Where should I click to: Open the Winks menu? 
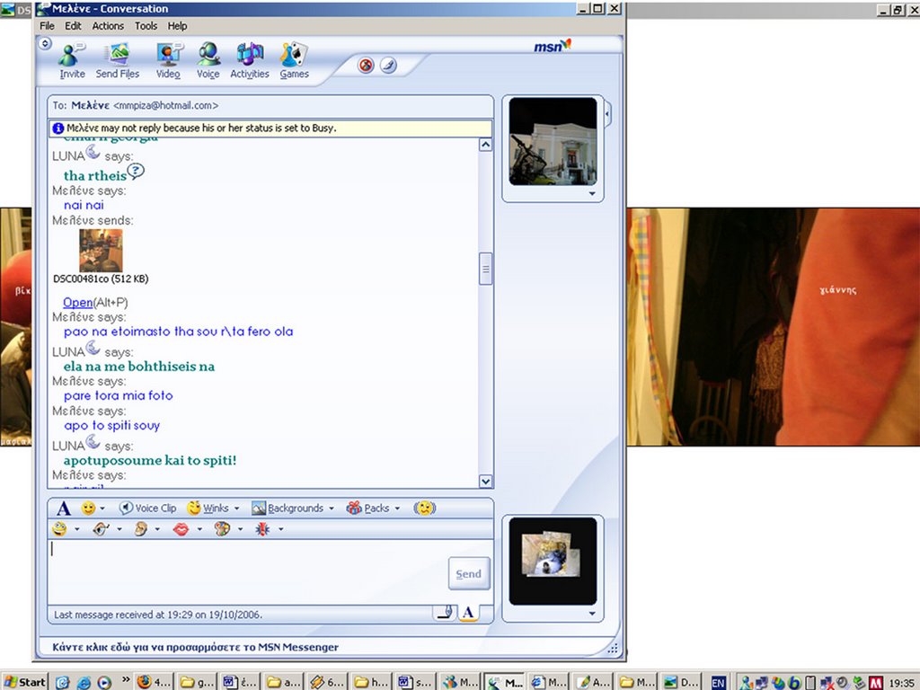pos(208,509)
